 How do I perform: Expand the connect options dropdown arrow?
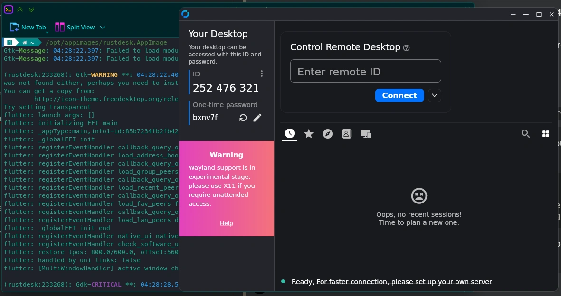(434, 95)
